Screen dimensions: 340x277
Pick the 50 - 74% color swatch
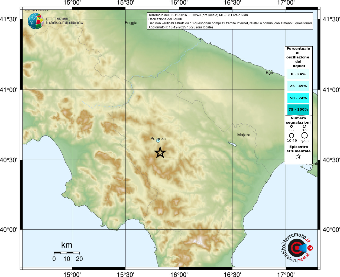tap(298, 98)
